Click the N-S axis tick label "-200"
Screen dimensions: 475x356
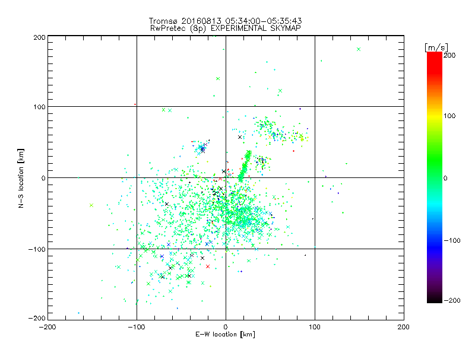[x=37, y=318]
